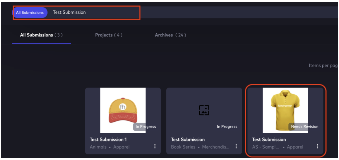Image resolution: width=339 pixels, height=160 pixels.
Task: Click the image placeholder icon on Book Series card
Action: pos(204,110)
